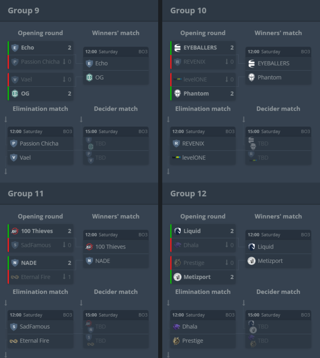Open REVENIX team in Group 10 Elimination match

203,144
